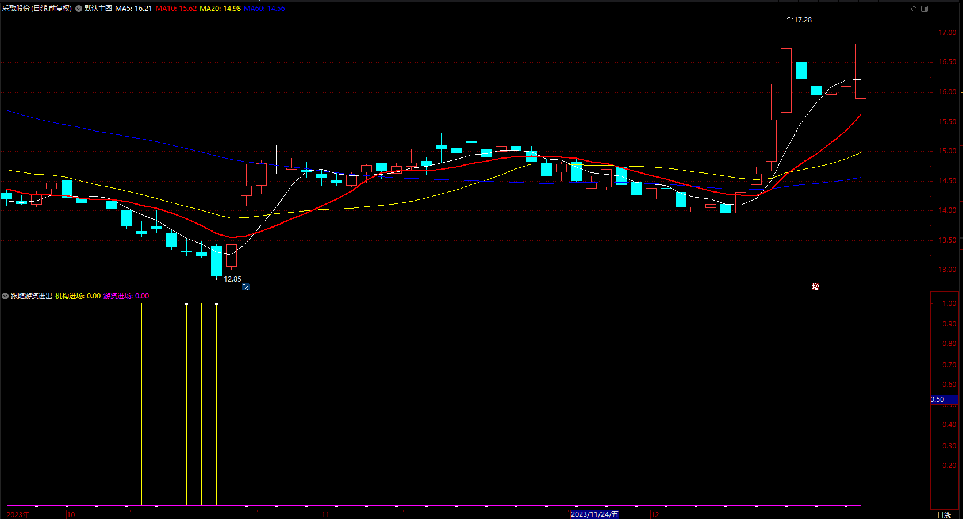Click month 12 on the time axis
The width and height of the screenshot is (963, 519).
coord(655,514)
